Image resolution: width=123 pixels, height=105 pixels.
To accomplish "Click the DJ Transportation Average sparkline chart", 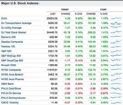I will click(x=116, y=23).
